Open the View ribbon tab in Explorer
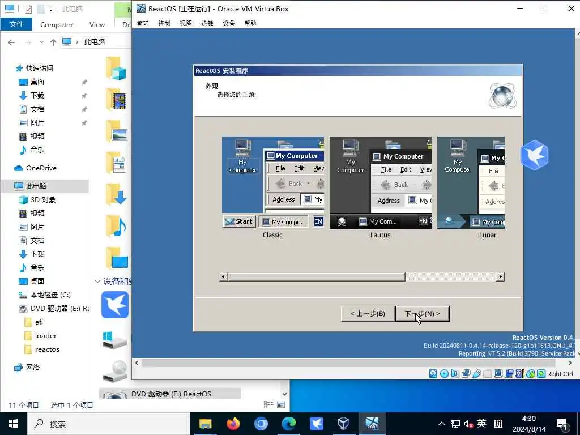This screenshot has height=435, width=580. coord(97,25)
